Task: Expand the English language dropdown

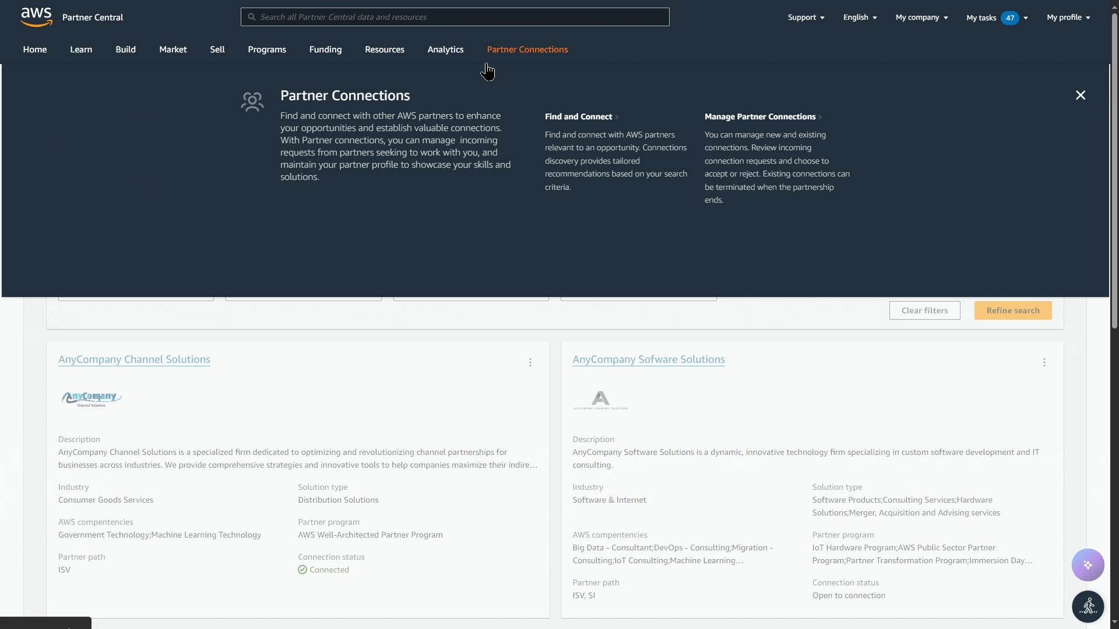Action: (860, 17)
